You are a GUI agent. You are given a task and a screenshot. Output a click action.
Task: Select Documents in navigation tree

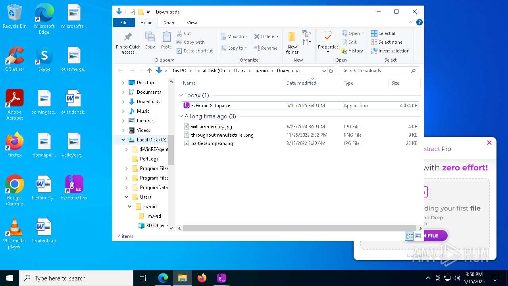149,92
